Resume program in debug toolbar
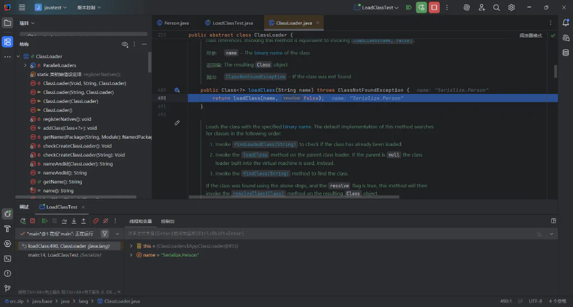 [45, 221]
